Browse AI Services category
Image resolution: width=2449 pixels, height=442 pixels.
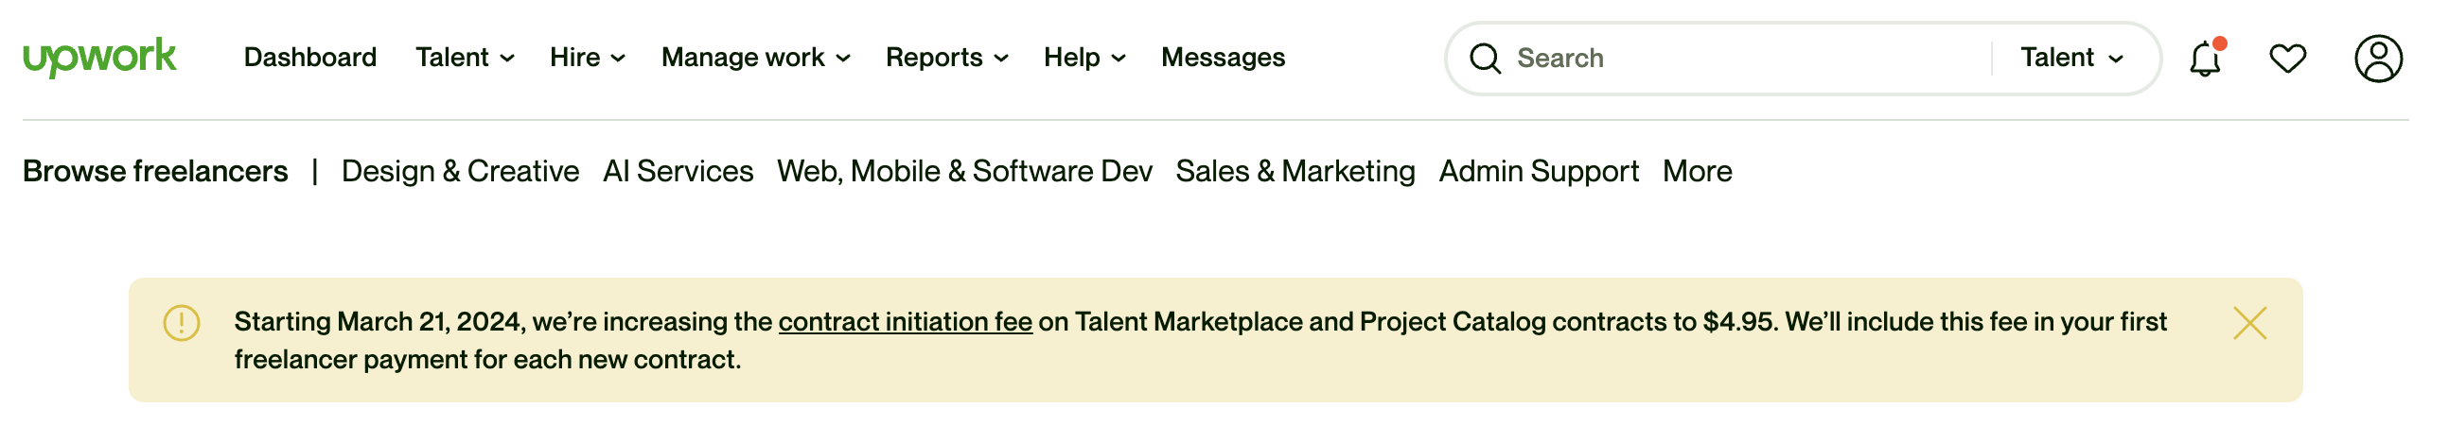(x=678, y=172)
